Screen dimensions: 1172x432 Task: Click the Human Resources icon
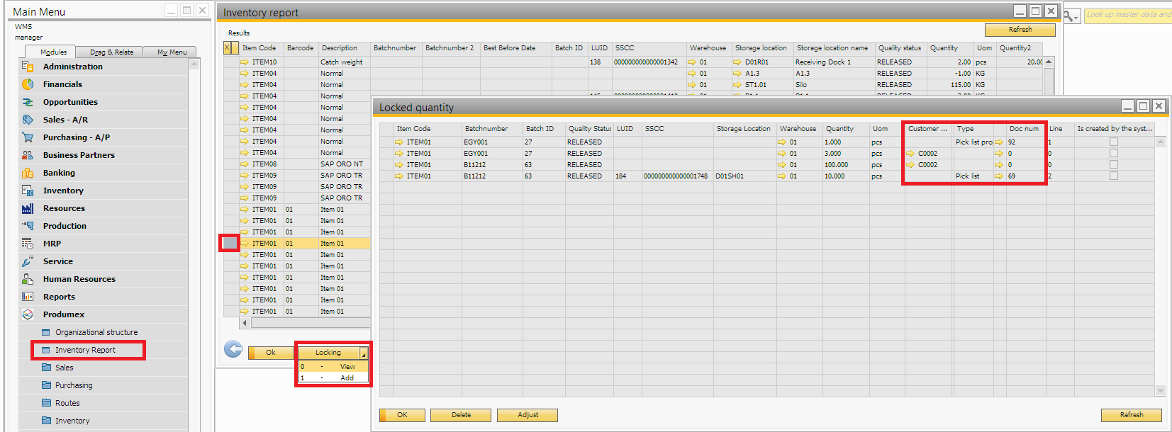click(28, 279)
